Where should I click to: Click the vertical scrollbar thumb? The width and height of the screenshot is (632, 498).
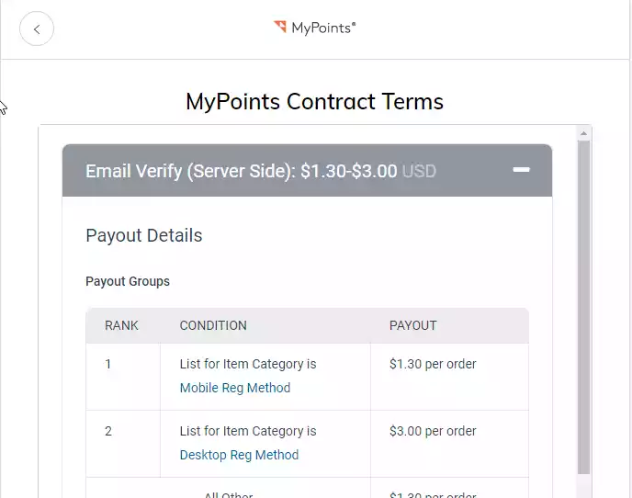(x=583, y=307)
